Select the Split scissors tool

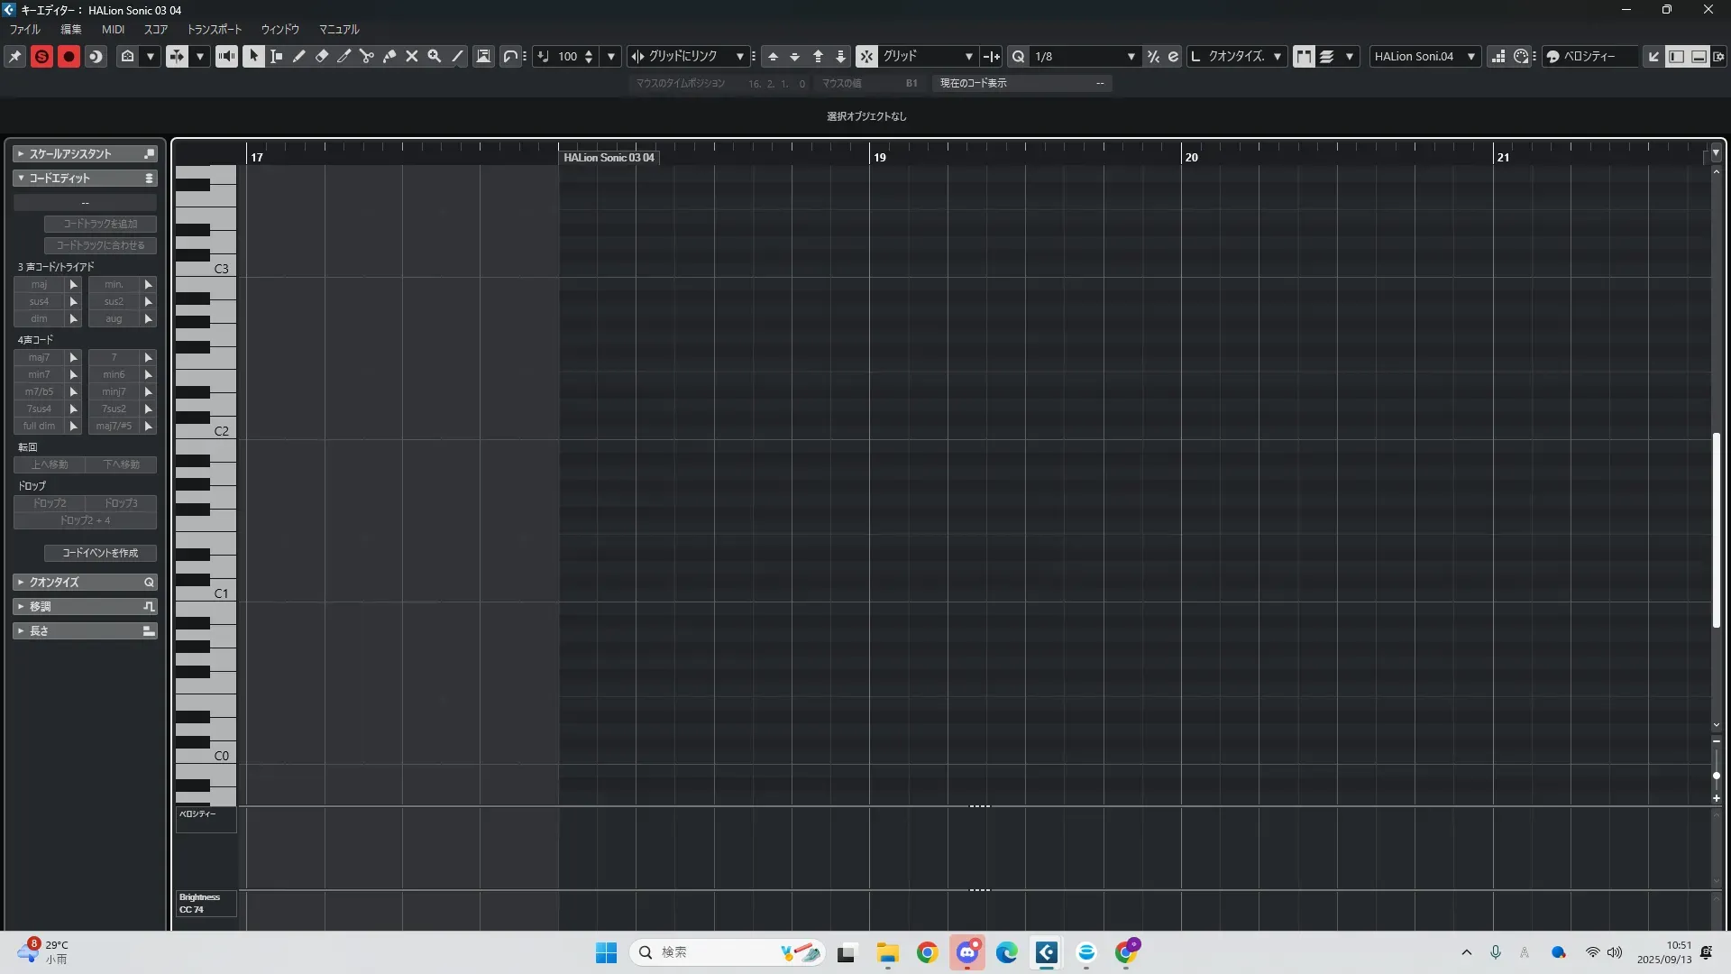tap(367, 56)
